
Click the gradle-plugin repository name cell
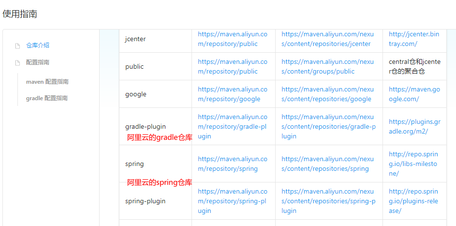click(155, 126)
